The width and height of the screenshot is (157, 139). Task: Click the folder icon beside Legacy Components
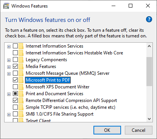click(21, 60)
